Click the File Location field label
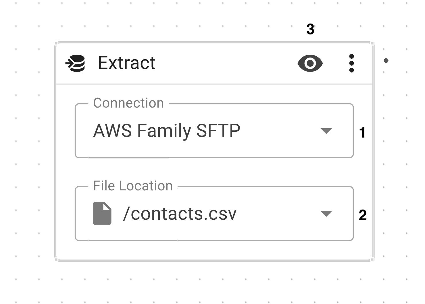425x304 pixels. [133, 186]
